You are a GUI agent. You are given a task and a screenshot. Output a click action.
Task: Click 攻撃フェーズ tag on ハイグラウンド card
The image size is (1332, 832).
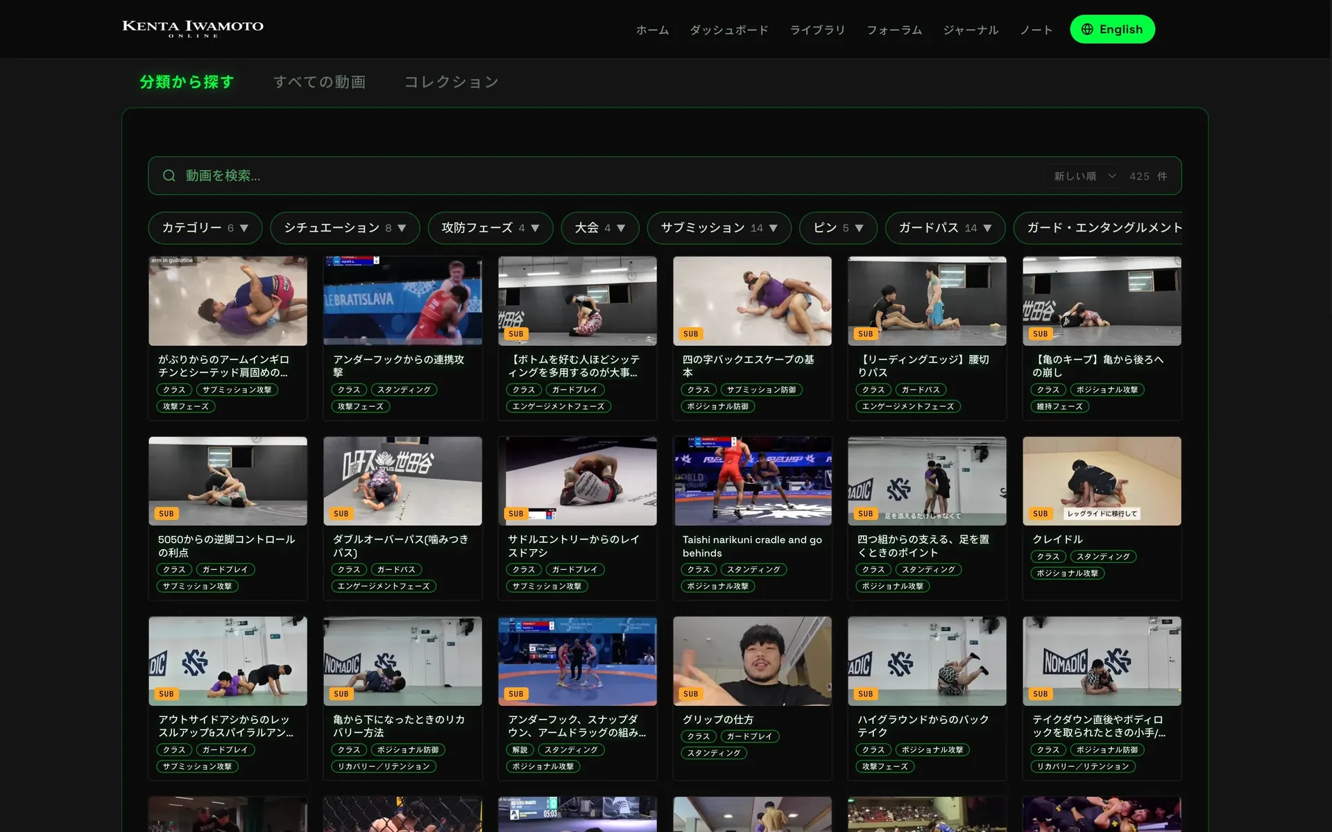(885, 766)
